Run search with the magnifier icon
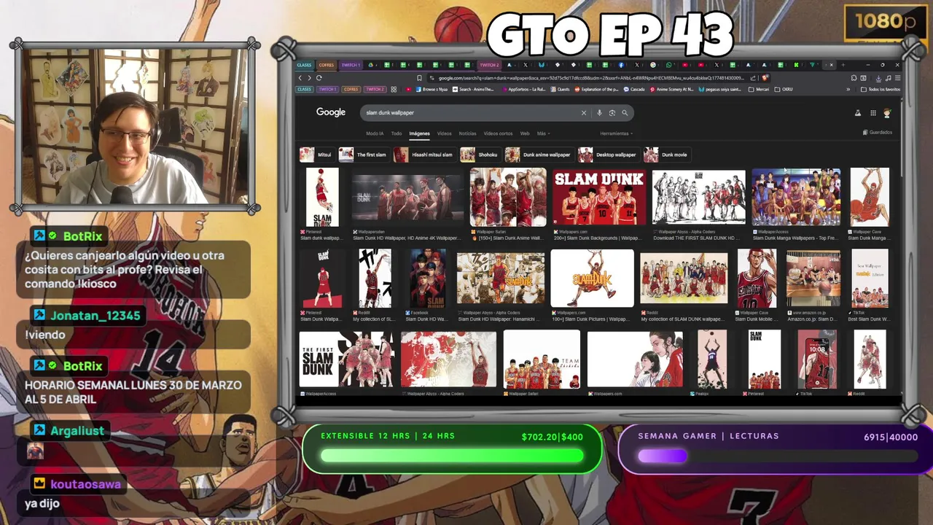The width and height of the screenshot is (933, 525). 625,113
